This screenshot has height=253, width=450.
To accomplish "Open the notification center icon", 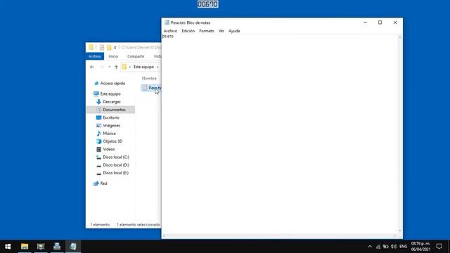I will coord(439,247).
